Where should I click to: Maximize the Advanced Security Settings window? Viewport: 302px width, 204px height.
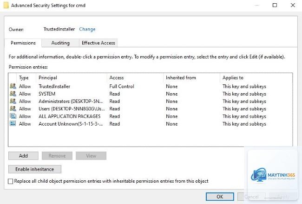click(275, 5)
